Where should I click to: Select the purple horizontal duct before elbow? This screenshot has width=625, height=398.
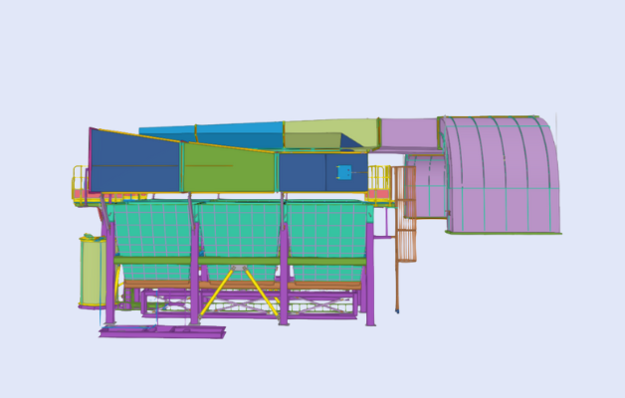[409, 134]
